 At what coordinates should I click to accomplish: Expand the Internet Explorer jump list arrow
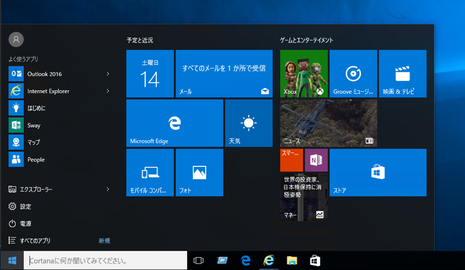108,91
